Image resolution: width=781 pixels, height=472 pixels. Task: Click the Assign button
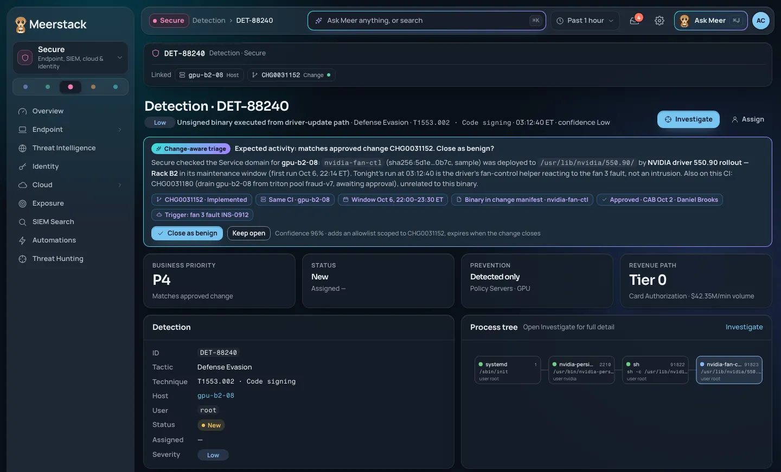(x=748, y=119)
